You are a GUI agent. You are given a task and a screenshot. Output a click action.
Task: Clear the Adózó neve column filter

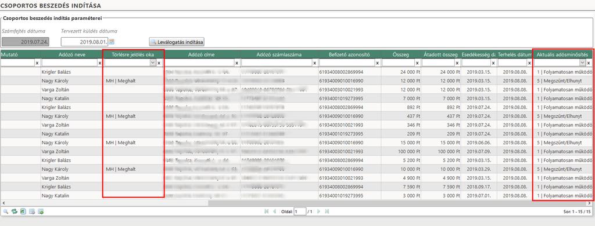tap(101, 63)
